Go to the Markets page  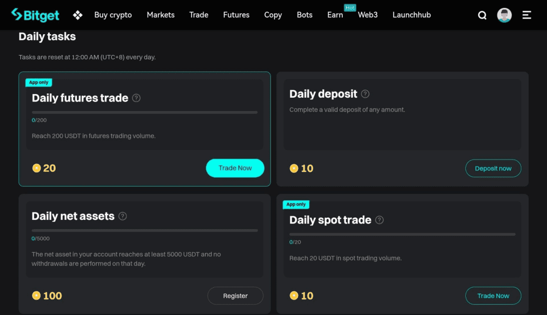(160, 15)
